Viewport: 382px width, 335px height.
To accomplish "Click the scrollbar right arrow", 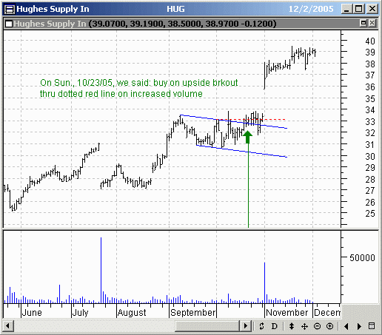I will pos(246,326).
